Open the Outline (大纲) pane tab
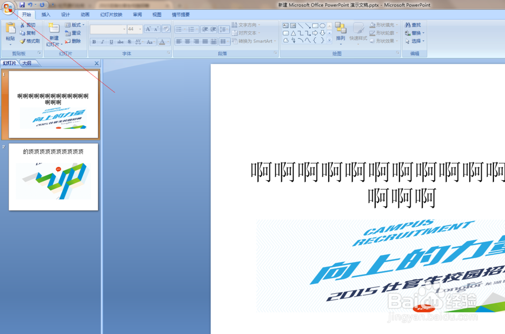The width and height of the screenshot is (505, 334). coord(26,63)
